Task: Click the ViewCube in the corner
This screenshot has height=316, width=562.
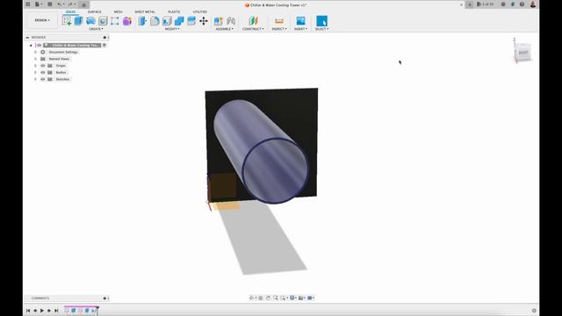Action: 523,53
